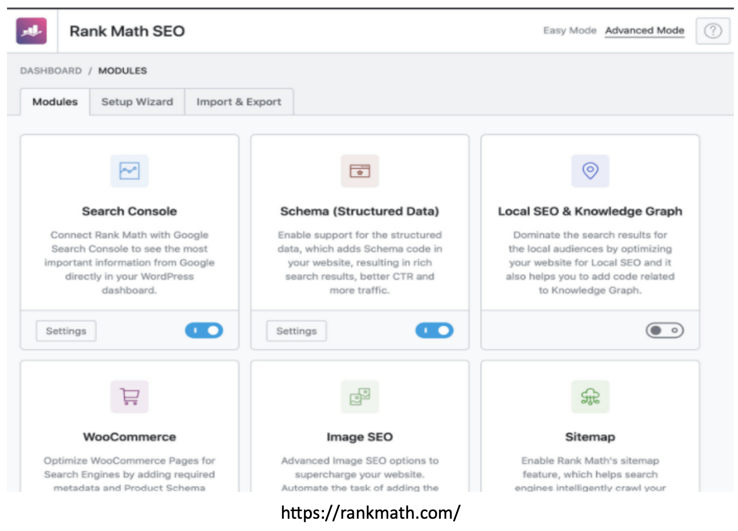Screen dimensions: 738x531
Task: Switch to the Modules tab
Action: tap(55, 102)
